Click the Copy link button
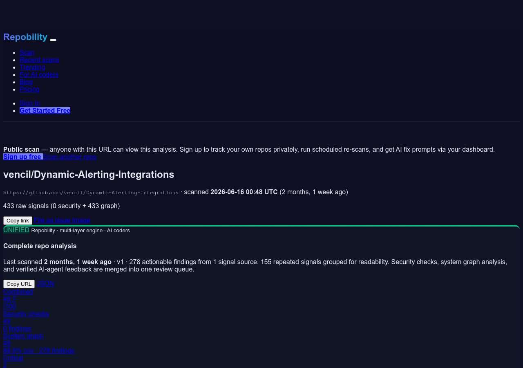This screenshot has height=368, width=523. pos(18,220)
